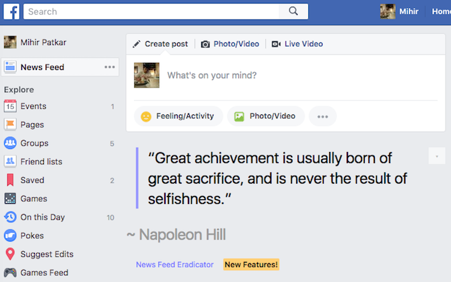Open Groups in Explore list
Image resolution: width=451 pixels, height=282 pixels.
34,143
